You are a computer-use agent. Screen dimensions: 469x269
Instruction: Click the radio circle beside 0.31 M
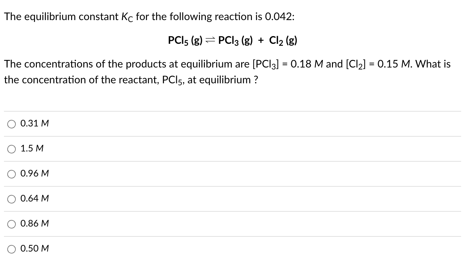click(x=12, y=124)
